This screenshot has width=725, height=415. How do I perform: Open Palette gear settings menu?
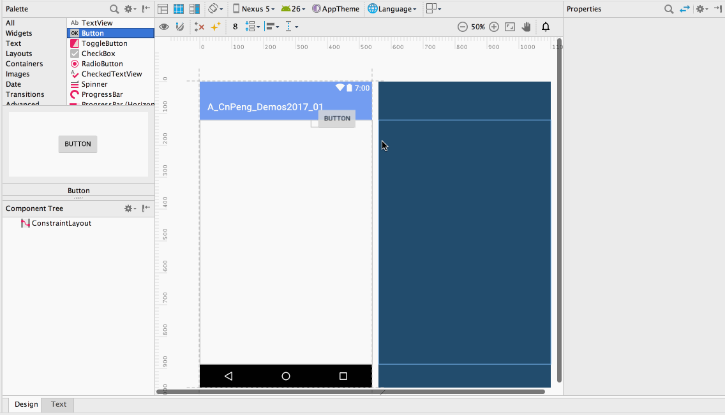pyautogui.click(x=130, y=9)
